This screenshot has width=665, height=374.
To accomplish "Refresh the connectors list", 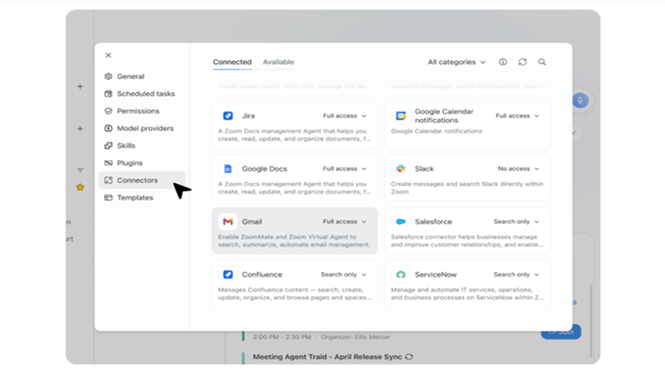I will pyautogui.click(x=523, y=62).
